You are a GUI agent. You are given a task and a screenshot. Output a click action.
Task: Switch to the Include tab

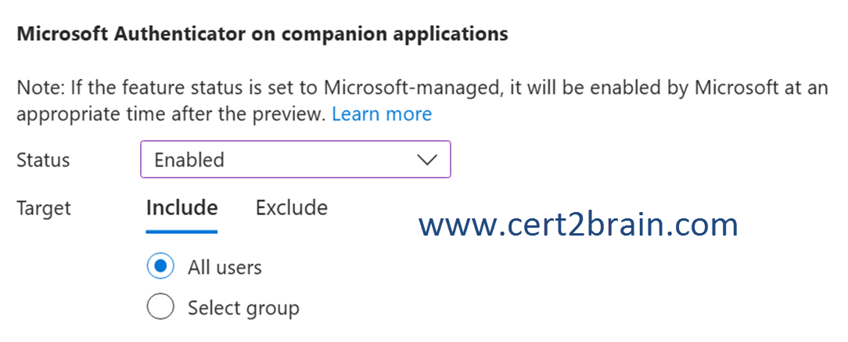(181, 208)
